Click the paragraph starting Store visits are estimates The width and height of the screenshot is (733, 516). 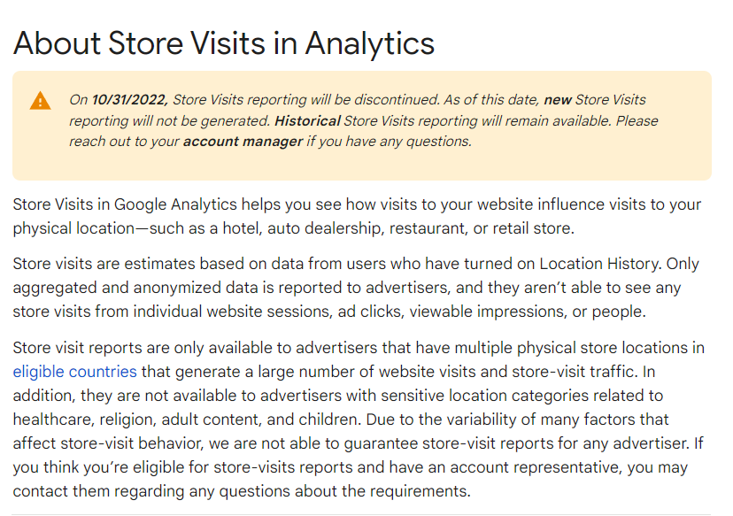tap(357, 286)
